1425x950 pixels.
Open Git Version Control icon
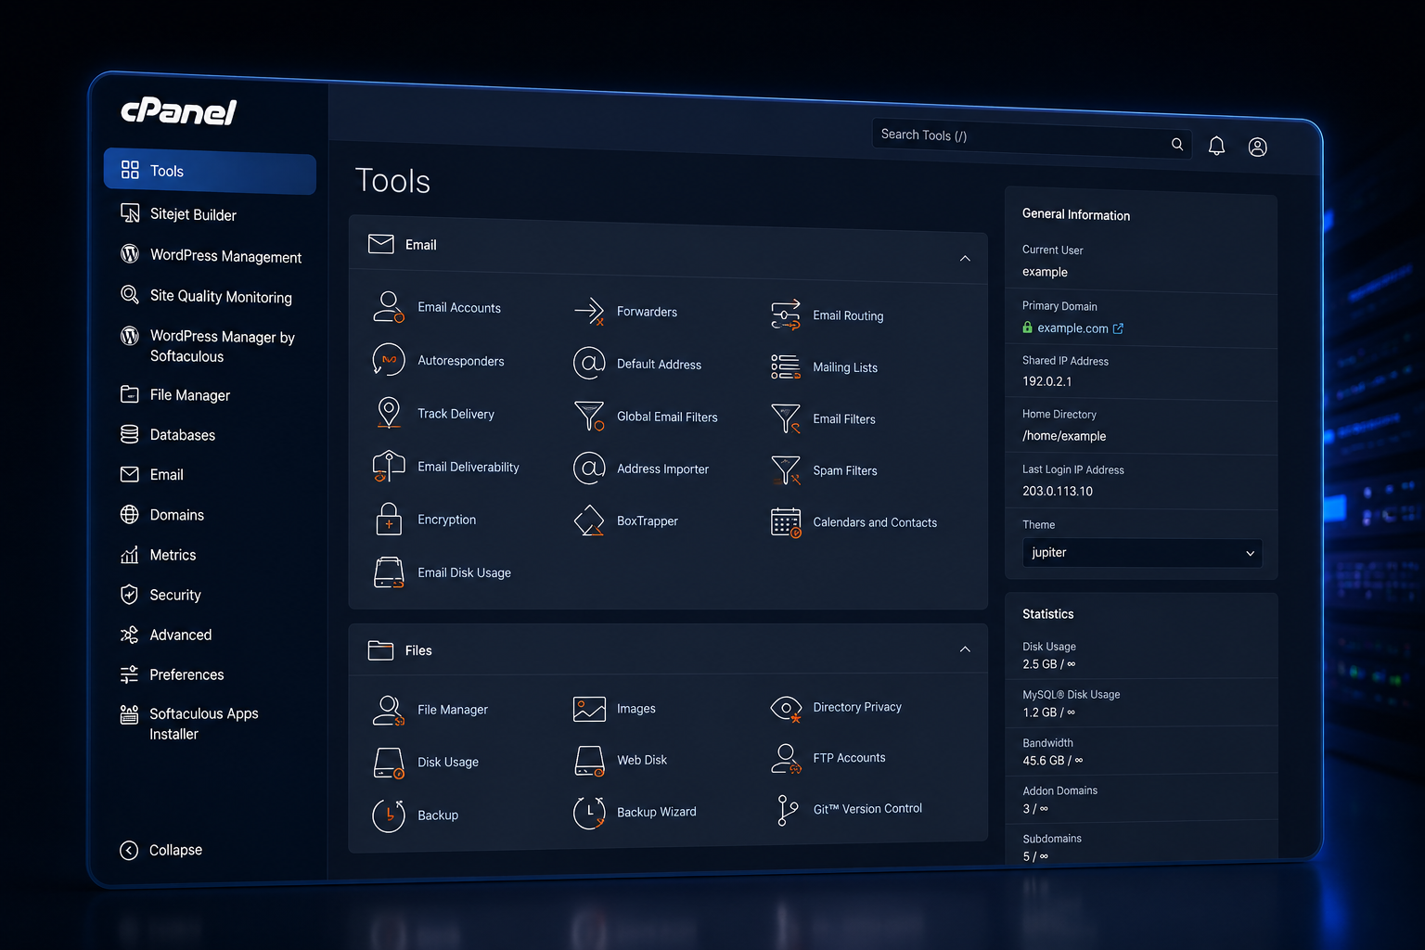[x=786, y=809]
